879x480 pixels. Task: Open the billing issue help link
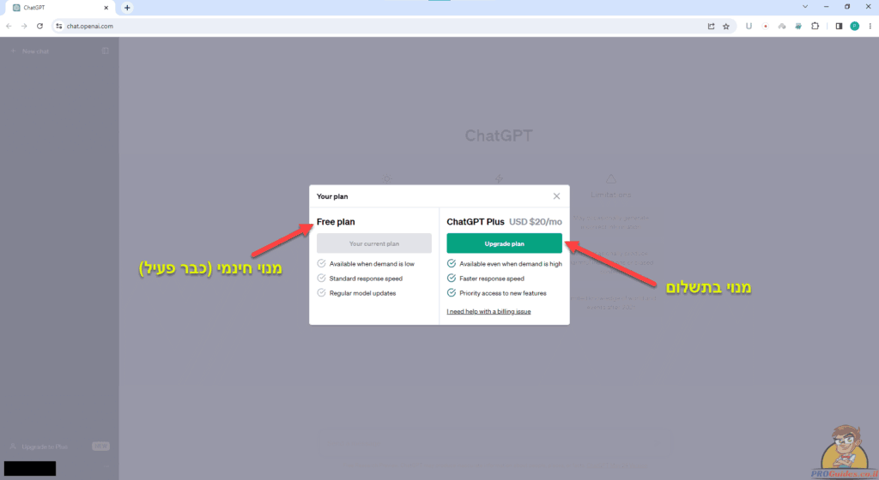tap(488, 312)
